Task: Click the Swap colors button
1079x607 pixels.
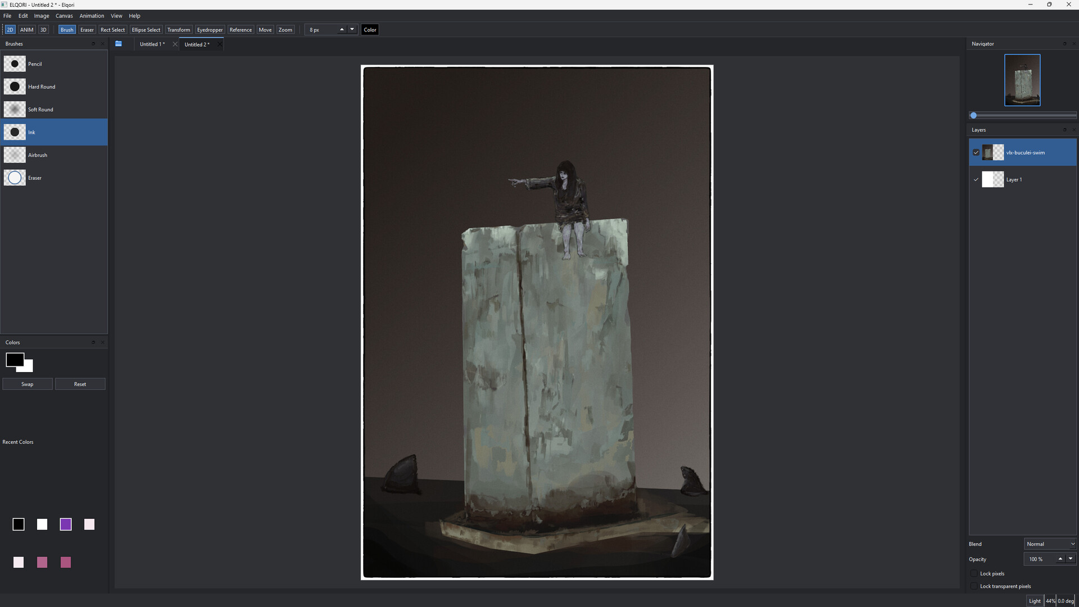Action: [28, 384]
